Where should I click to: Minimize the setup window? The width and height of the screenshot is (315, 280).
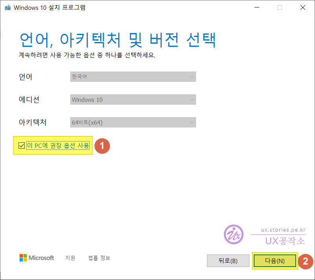256,7
